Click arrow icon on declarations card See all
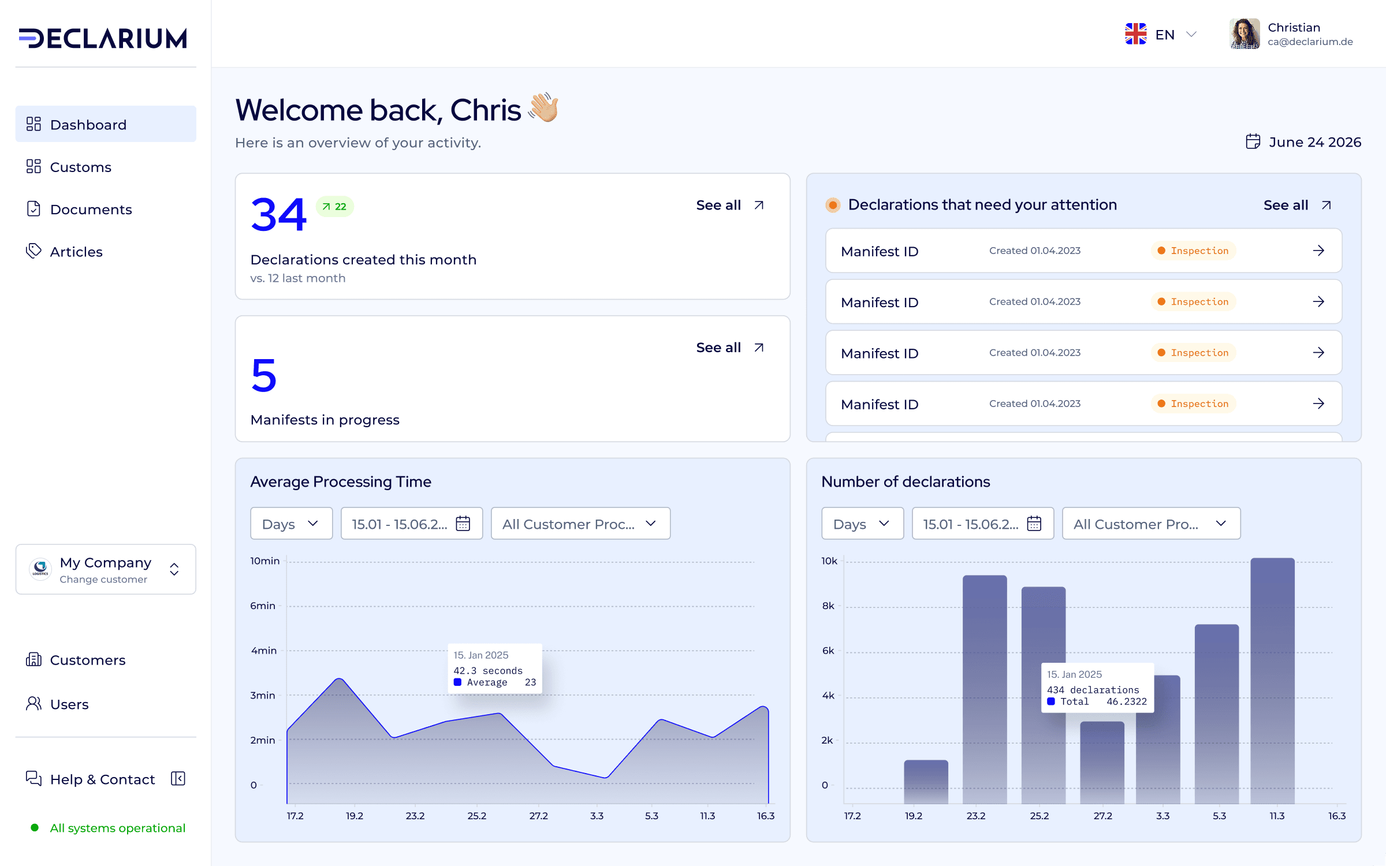 tap(759, 205)
